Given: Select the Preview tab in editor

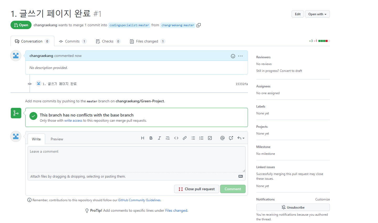Looking at the screenshot, I should pos(57,139).
